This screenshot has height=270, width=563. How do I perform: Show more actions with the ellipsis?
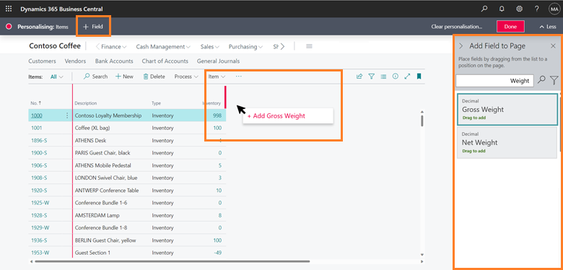coord(239,77)
